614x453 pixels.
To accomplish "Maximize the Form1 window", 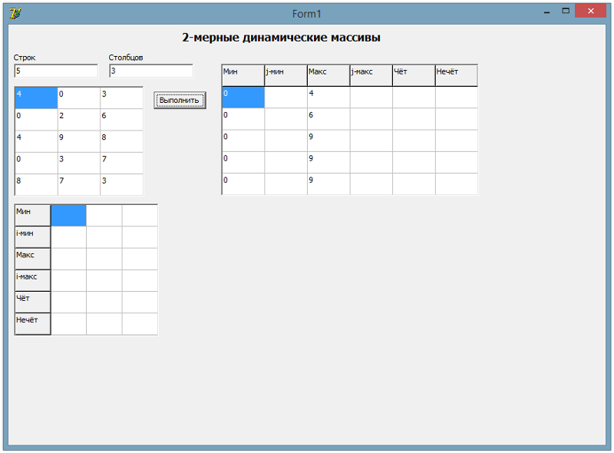I will (x=566, y=12).
